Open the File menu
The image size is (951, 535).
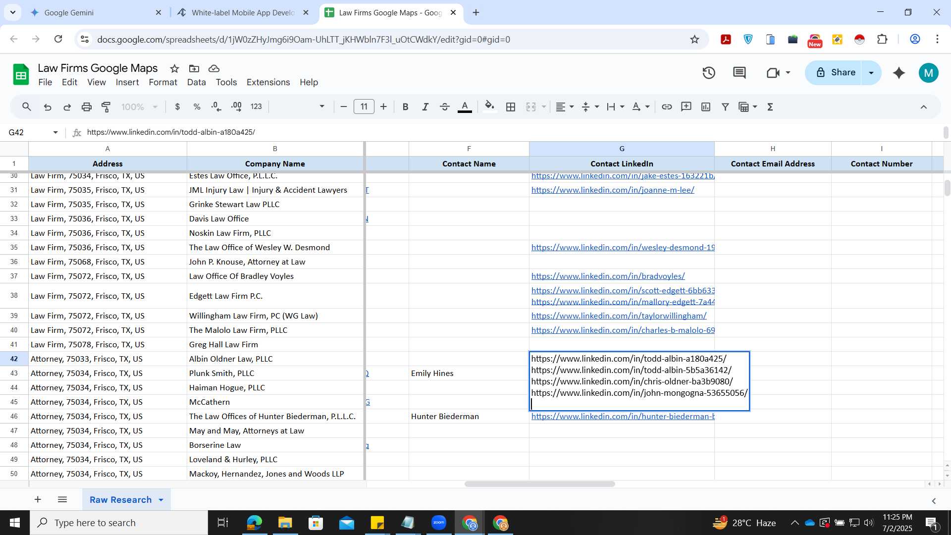click(45, 82)
